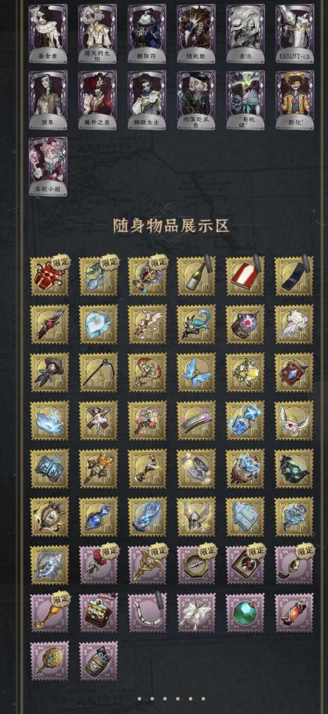Select the blue butterfly accessory stamp
The height and width of the screenshot is (714, 328).
tap(196, 373)
